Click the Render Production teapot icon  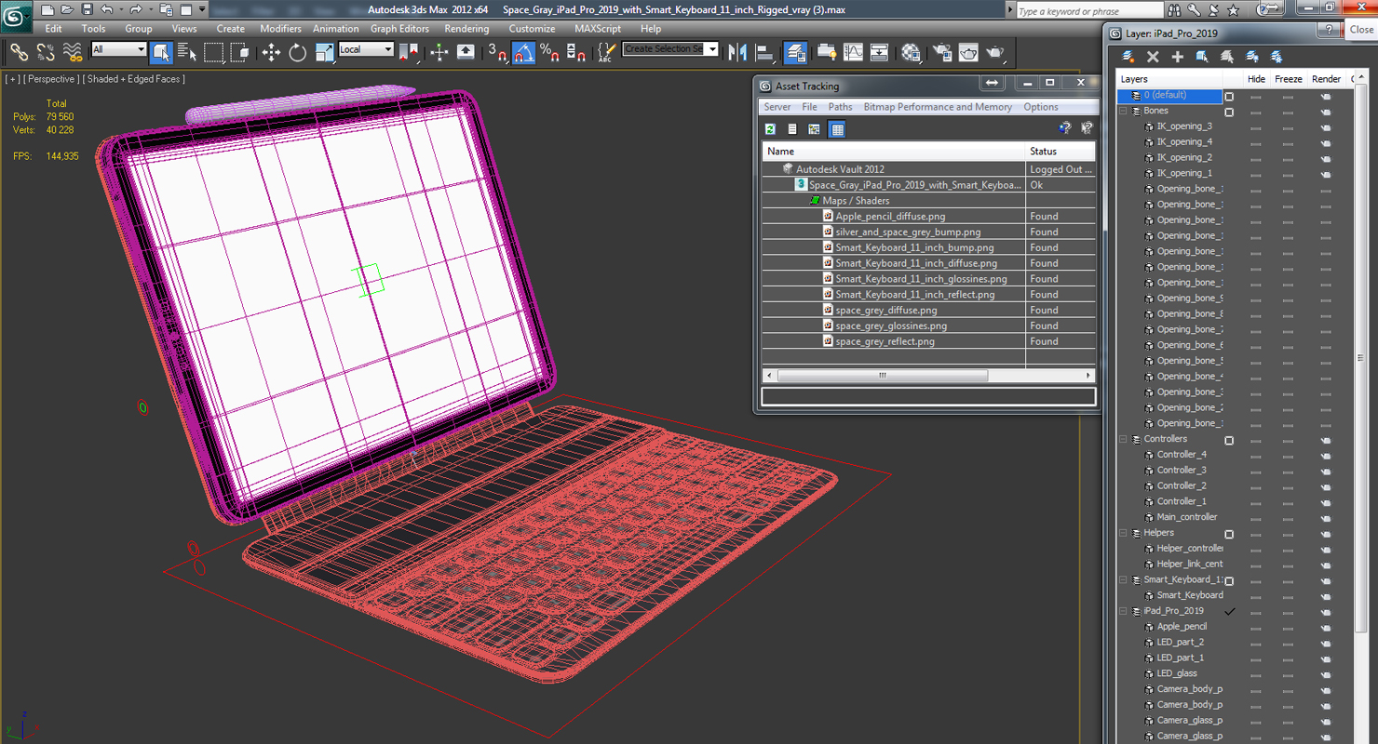pos(995,52)
